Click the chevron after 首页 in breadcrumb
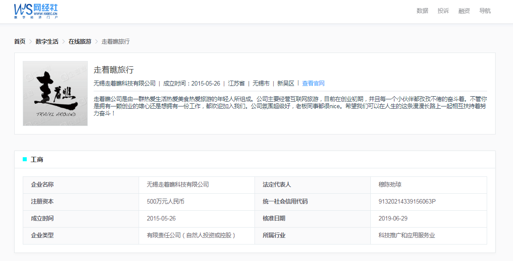The height and width of the screenshot is (261, 513). pos(30,41)
